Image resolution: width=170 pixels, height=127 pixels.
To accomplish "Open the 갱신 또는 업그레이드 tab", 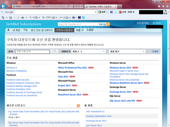I will tap(42, 30).
